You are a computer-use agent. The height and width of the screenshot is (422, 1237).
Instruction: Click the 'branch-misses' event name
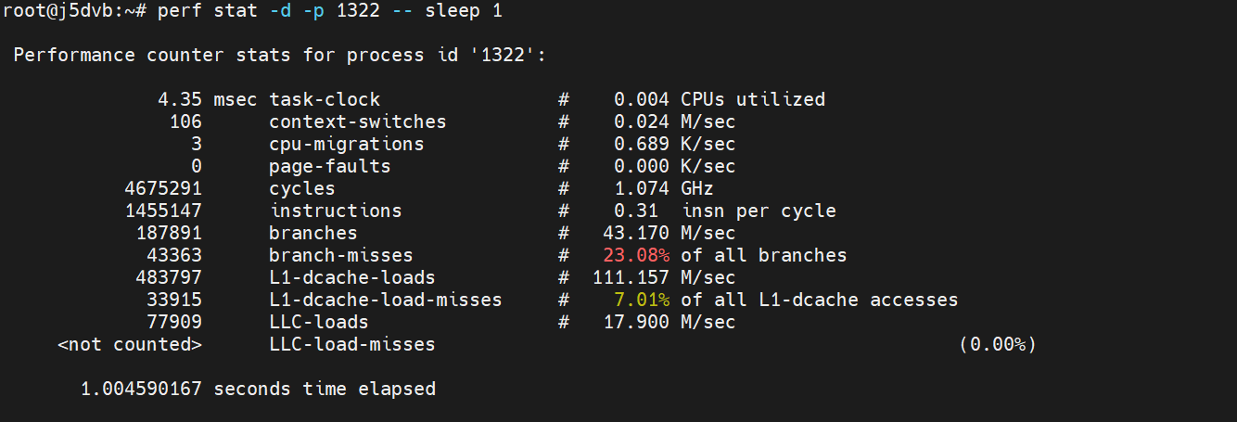(x=340, y=255)
